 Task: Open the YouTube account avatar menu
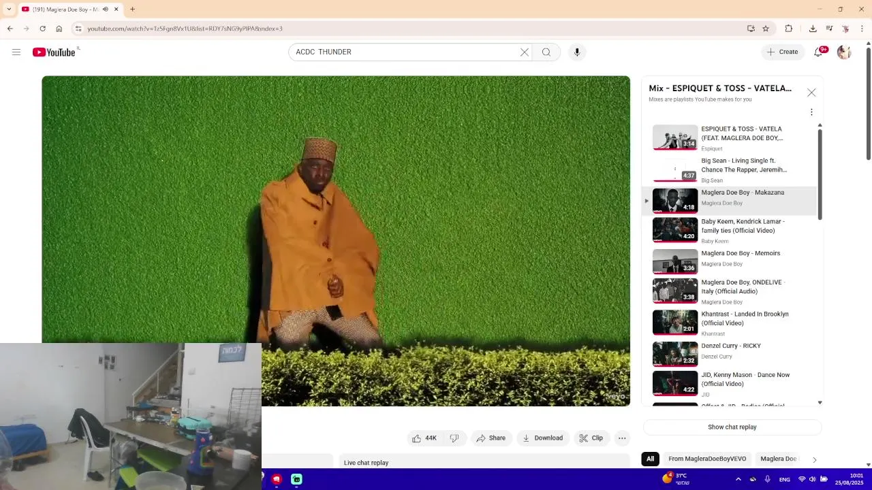pos(844,52)
